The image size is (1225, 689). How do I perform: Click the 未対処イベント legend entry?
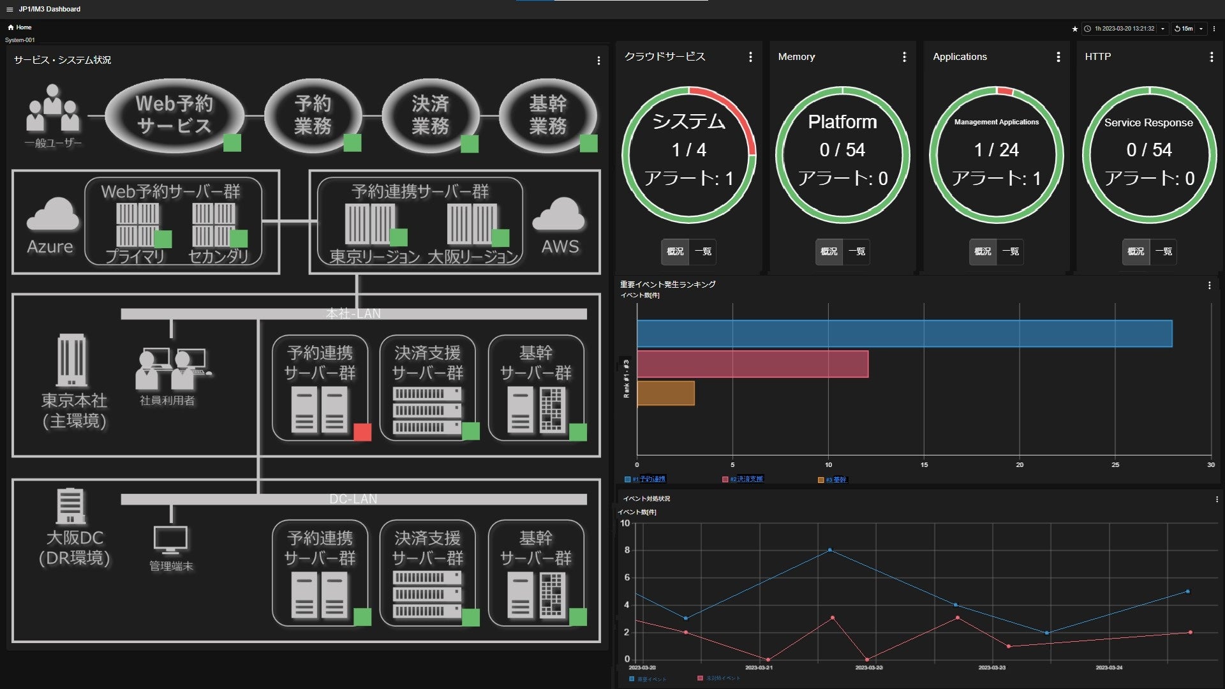pyautogui.click(x=722, y=678)
